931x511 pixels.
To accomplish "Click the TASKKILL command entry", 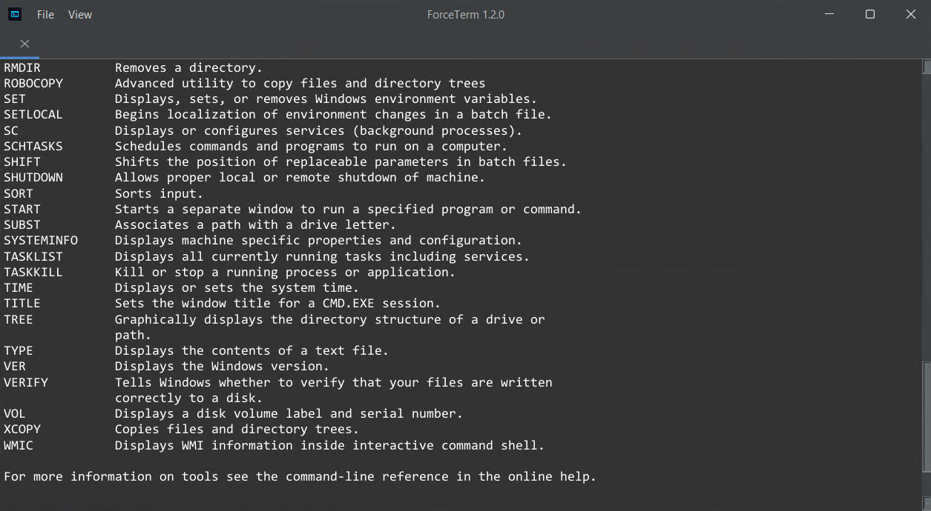I will [33, 272].
